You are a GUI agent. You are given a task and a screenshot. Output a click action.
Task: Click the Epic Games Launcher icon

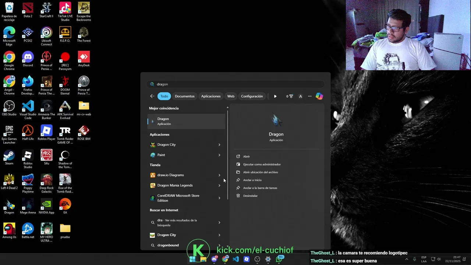(9, 135)
